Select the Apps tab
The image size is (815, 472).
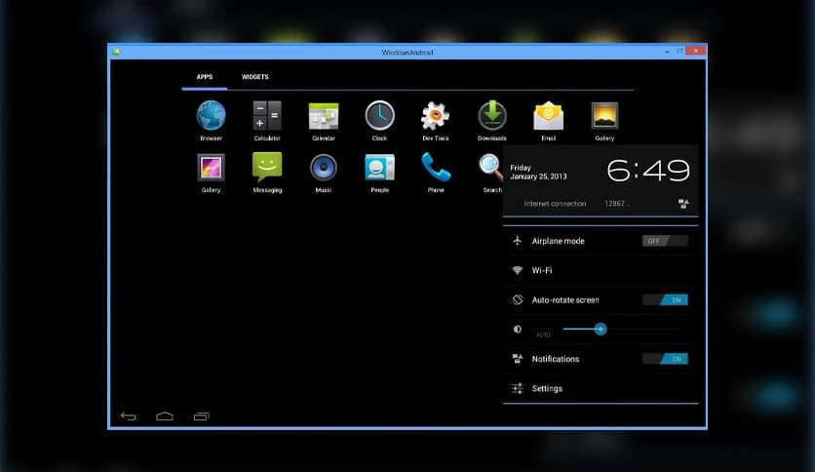(205, 77)
